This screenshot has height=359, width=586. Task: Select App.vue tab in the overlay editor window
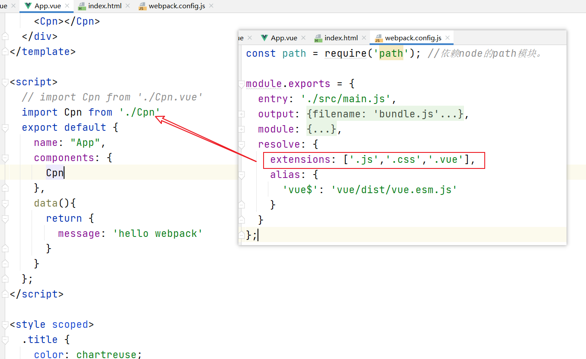(x=284, y=38)
